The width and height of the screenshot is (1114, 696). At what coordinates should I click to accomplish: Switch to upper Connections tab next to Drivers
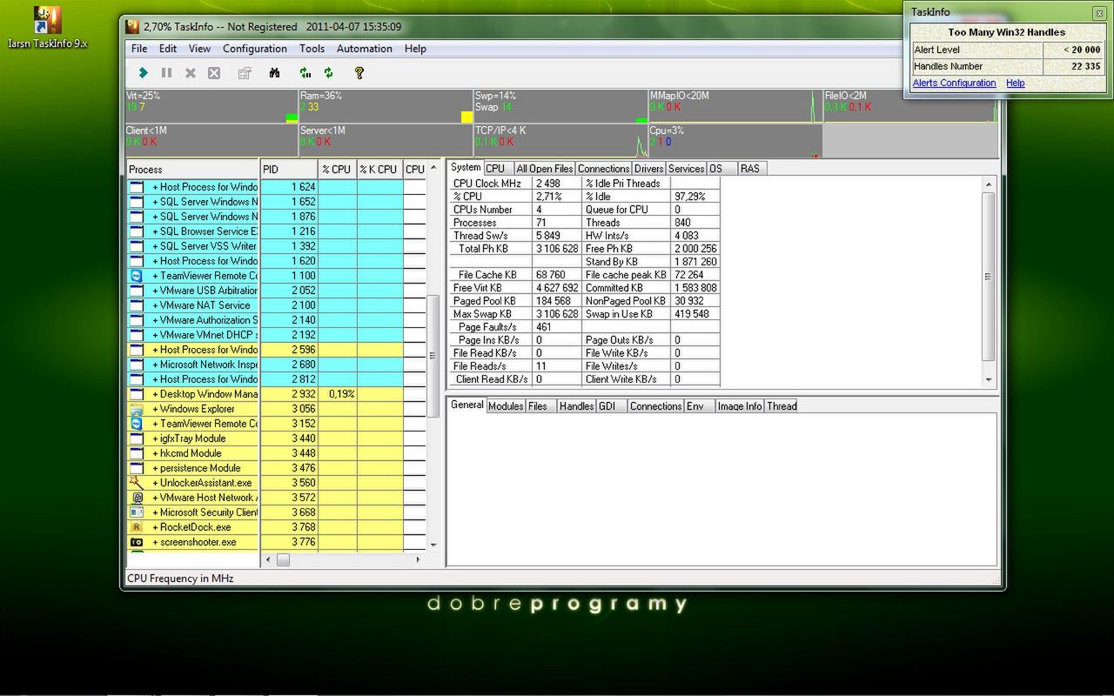(603, 169)
